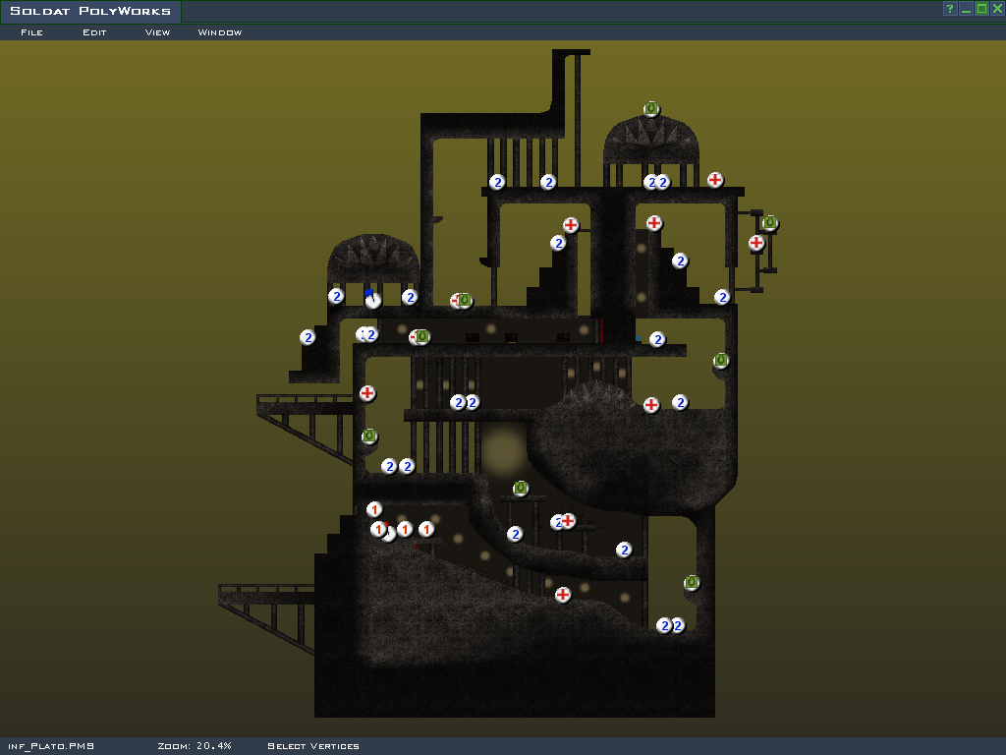Screen dimensions: 1006x755
Task: Select the grenade kit beside the glowing central light
Action: click(x=521, y=489)
